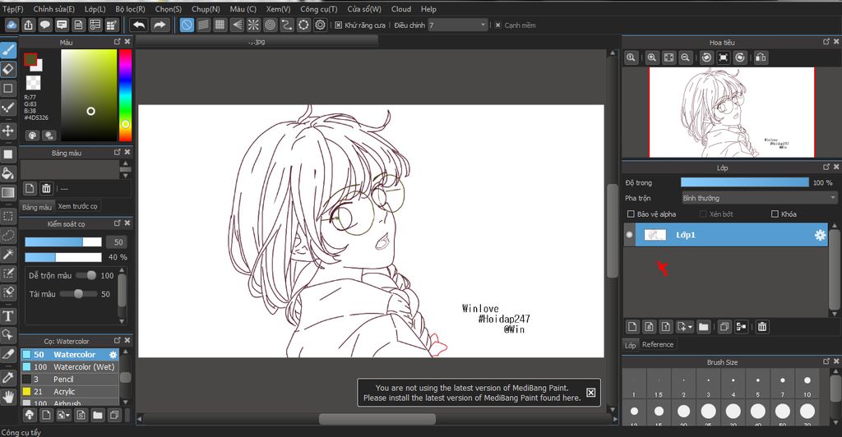Click the export/share icon in toolbar
The width and height of the screenshot is (842, 437).
pyautogui.click(x=29, y=25)
